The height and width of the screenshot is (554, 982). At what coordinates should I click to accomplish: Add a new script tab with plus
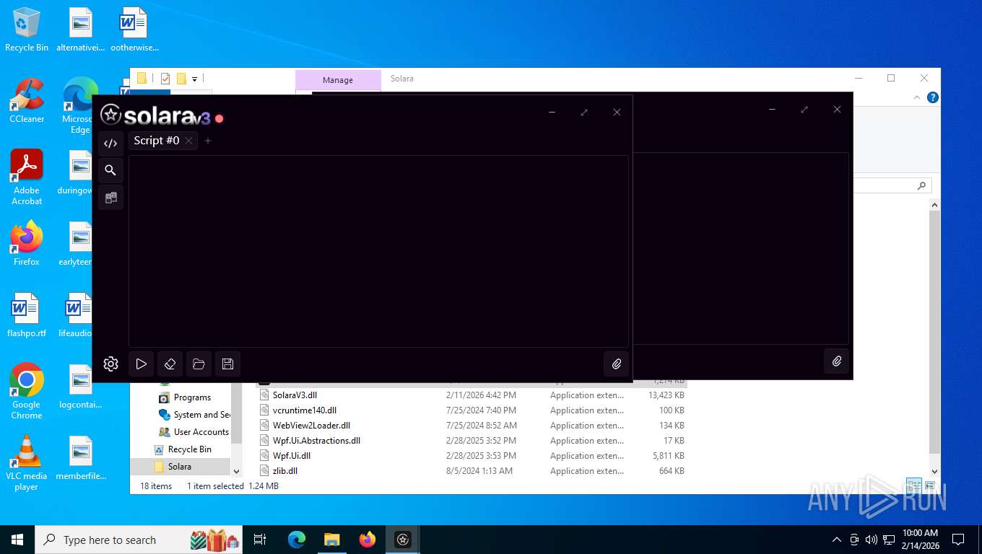(208, 141)
